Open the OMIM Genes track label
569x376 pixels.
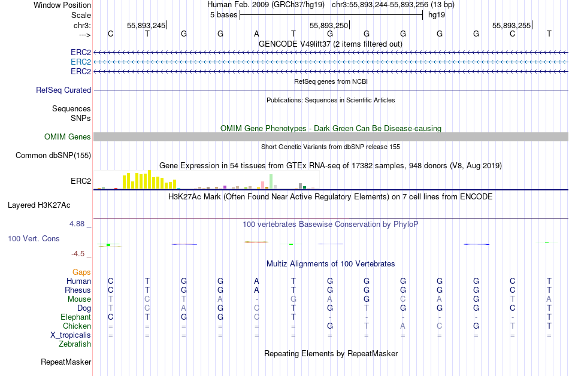pyautogui.click(x=68, y=137)
